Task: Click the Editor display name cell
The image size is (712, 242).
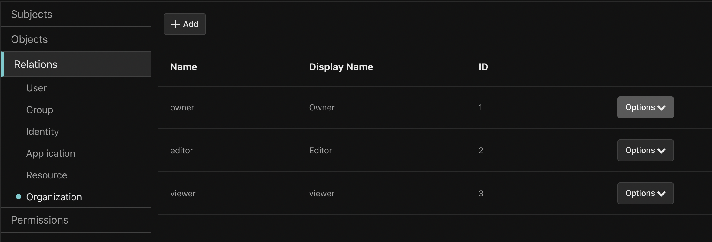Action: click(321, 151)
